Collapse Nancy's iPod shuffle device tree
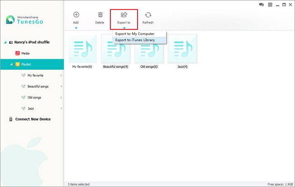 (x=5, y=42)
